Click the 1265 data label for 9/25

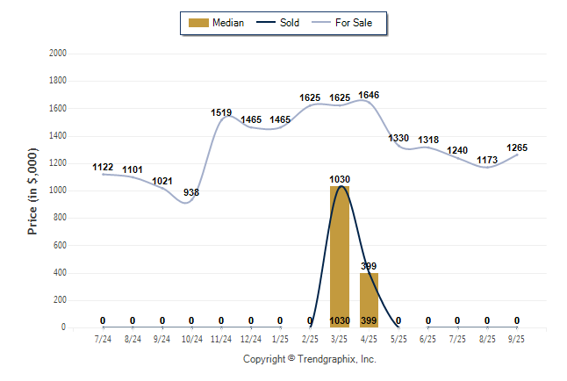coord(517,147)
